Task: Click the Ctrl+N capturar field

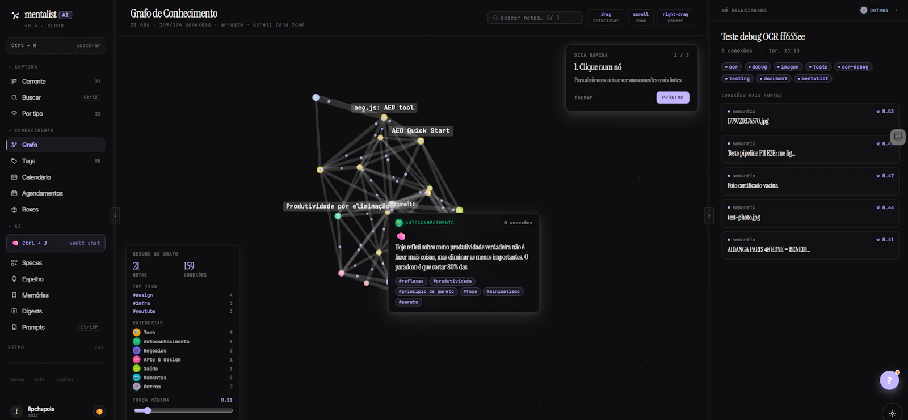Action: 56,45
